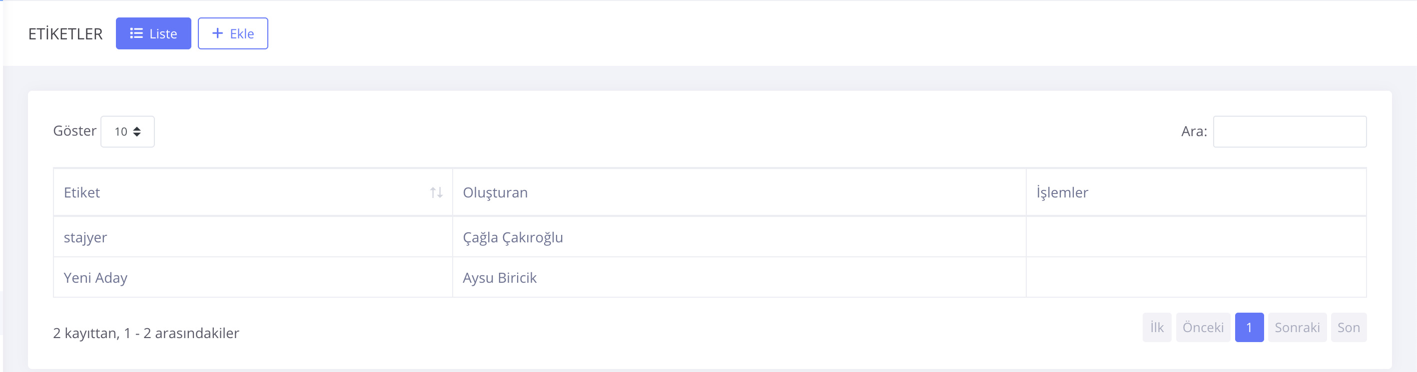The height and width of the screenshot is (372, 1417).
Task: Click the Oluşturan column header
Action: (495, 192)
